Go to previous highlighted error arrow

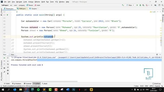[x=158, y=12]
